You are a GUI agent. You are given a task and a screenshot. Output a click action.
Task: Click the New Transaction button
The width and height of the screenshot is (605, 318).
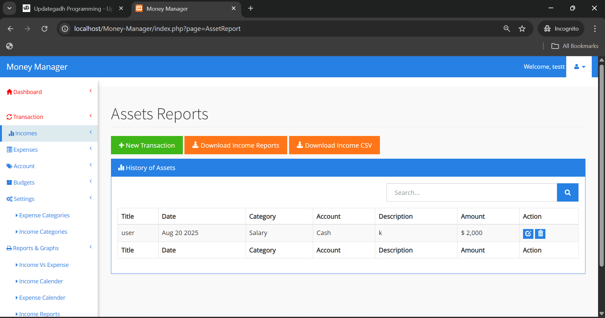click(147, 145)
